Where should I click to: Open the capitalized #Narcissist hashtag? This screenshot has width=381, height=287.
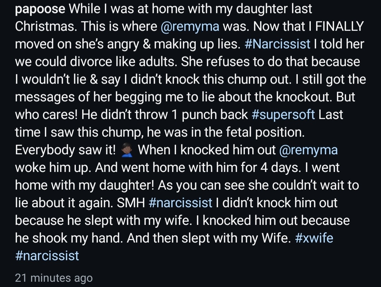(x=278, y=44)
